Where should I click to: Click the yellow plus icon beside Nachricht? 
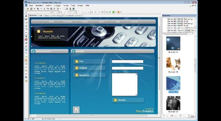[77, 75]
